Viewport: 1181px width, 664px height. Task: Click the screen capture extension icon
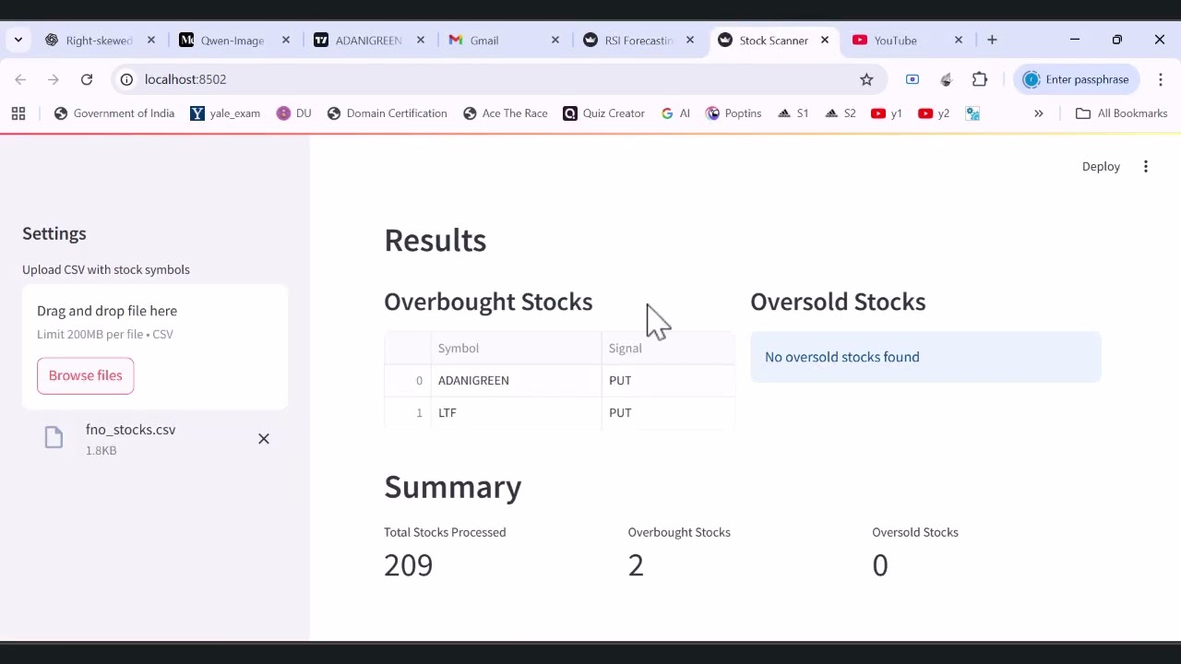913,79
